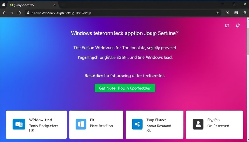
Task: Click the megaphone icon on 'Tsup Flutert' card
Action: [x=137, y=124]
